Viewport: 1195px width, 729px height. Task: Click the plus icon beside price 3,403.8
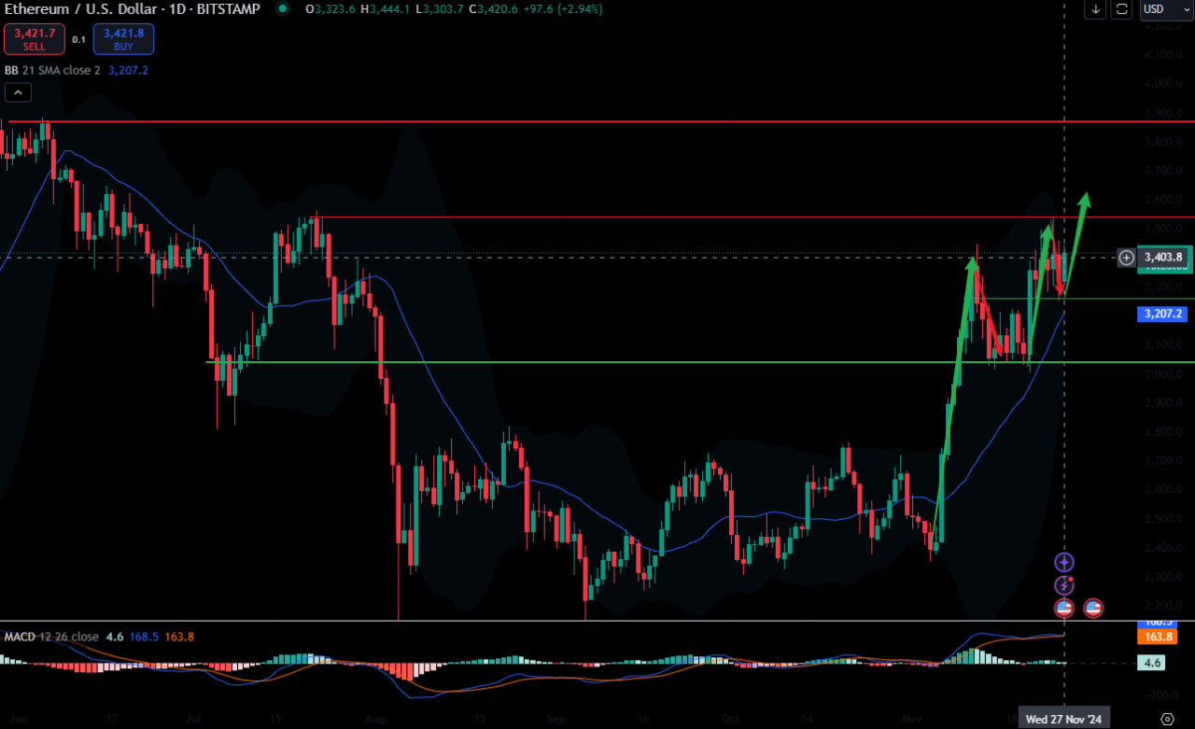pos(1127,258)
